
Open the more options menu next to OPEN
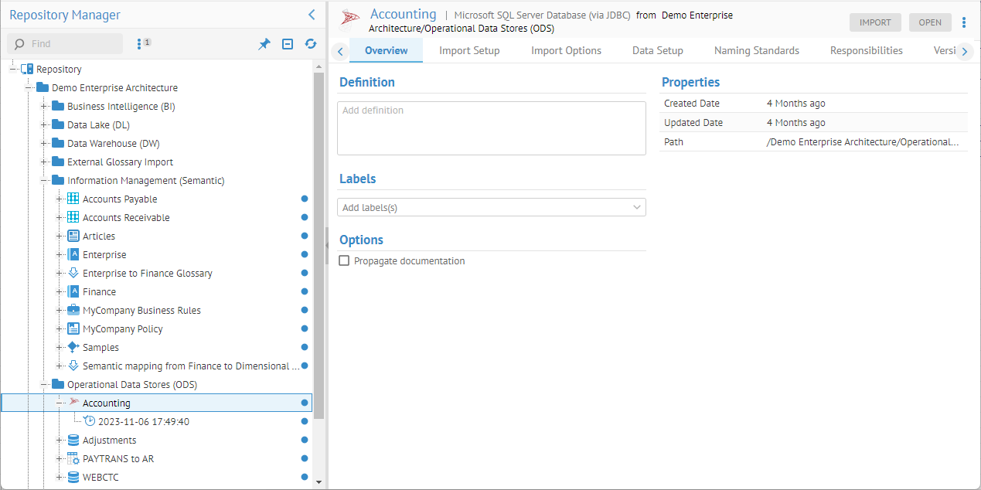[964, 22]
